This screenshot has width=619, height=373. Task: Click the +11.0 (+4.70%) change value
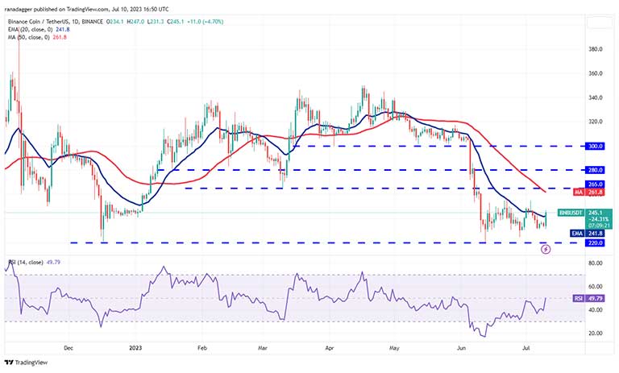pos(205,22)
